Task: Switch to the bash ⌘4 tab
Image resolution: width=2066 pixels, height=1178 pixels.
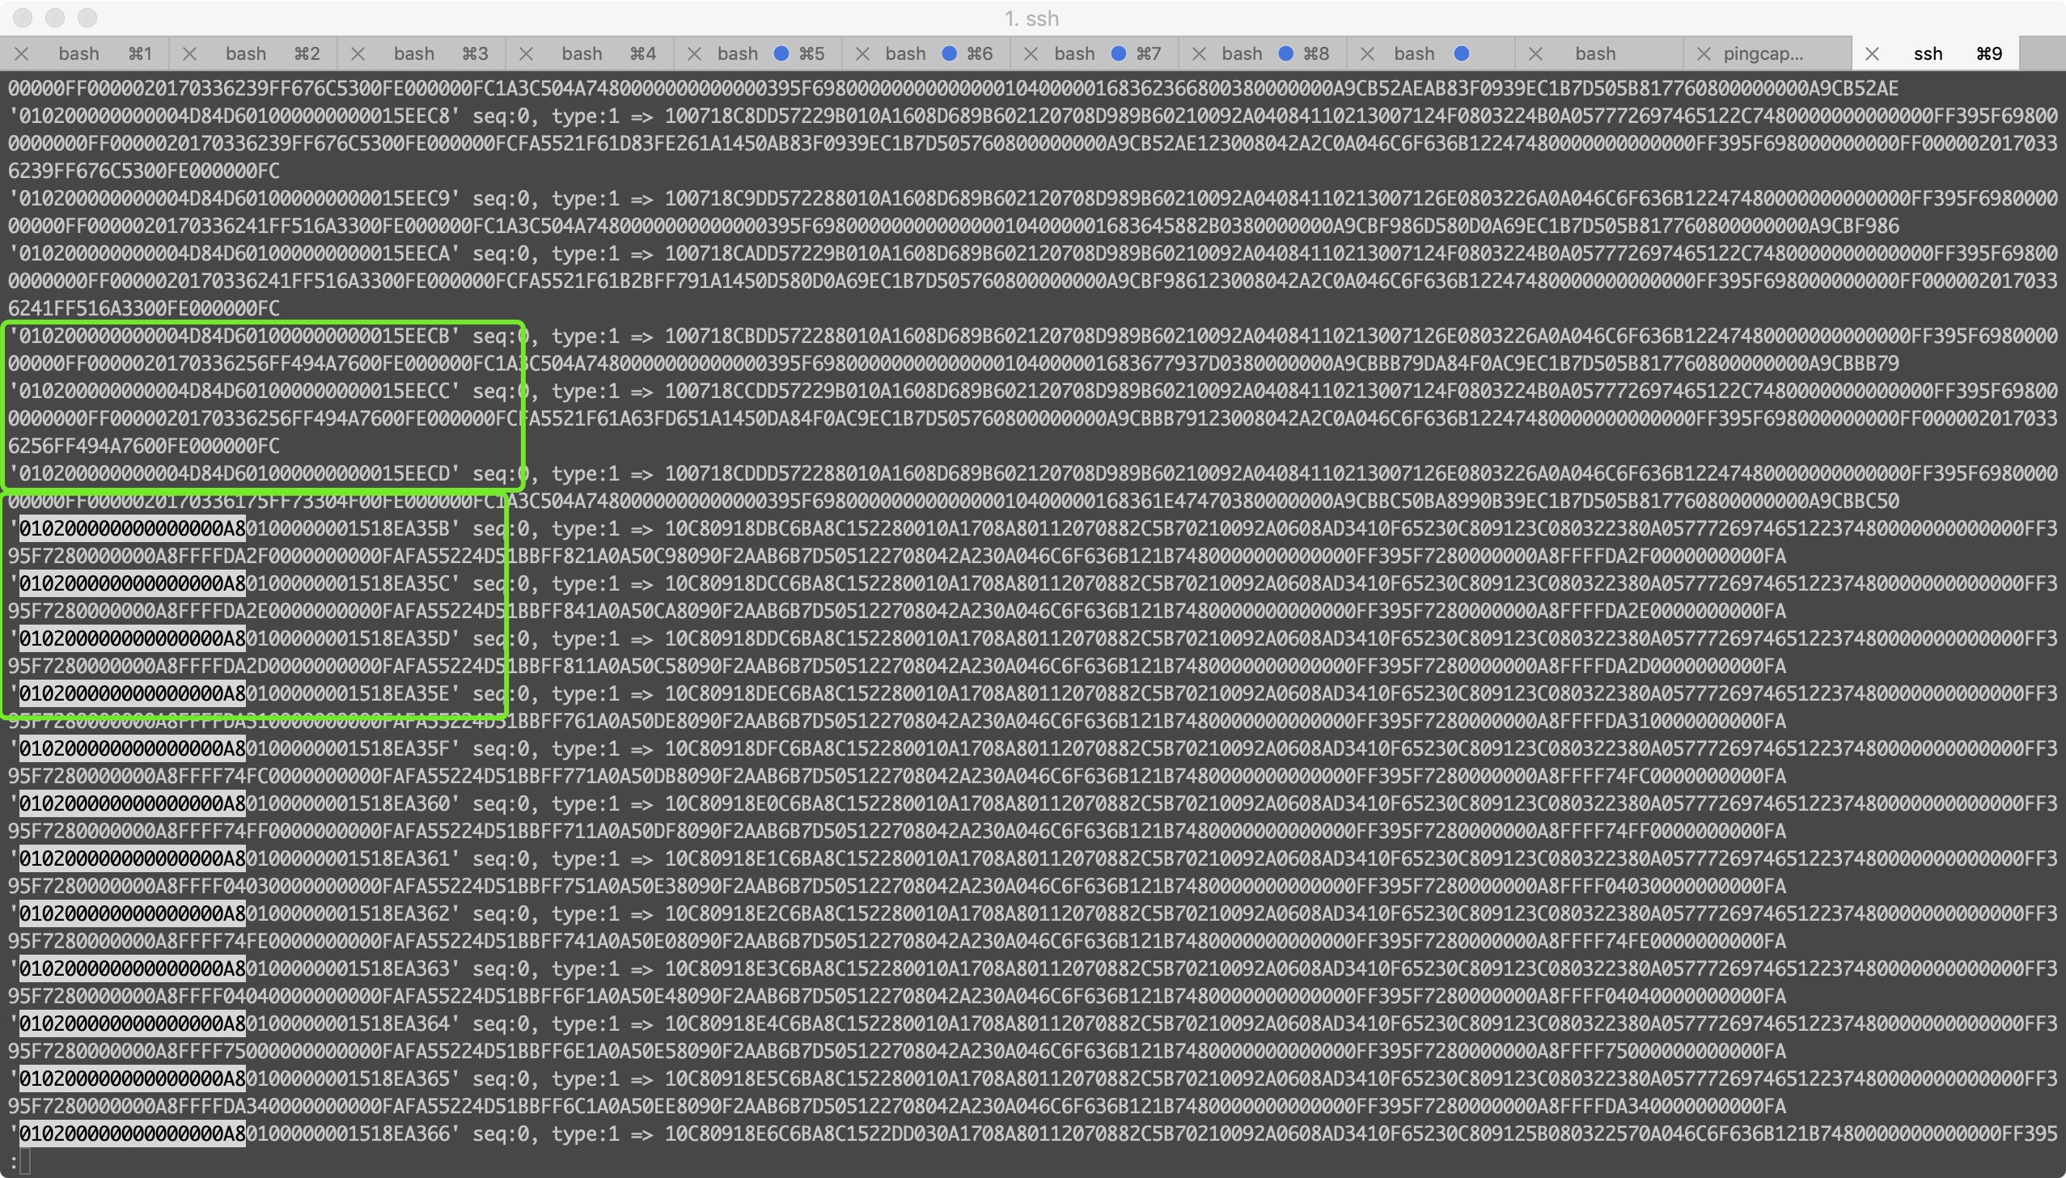Action: [582, 54]
